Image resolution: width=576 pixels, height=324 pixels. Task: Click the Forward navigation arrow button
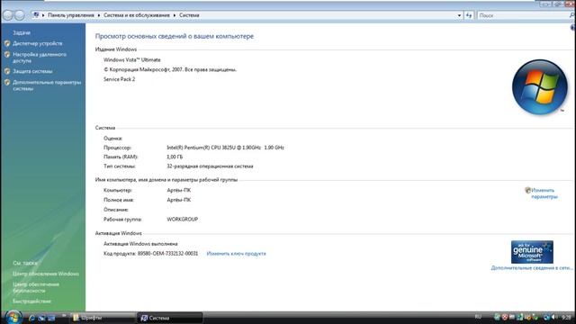point(20,15)
